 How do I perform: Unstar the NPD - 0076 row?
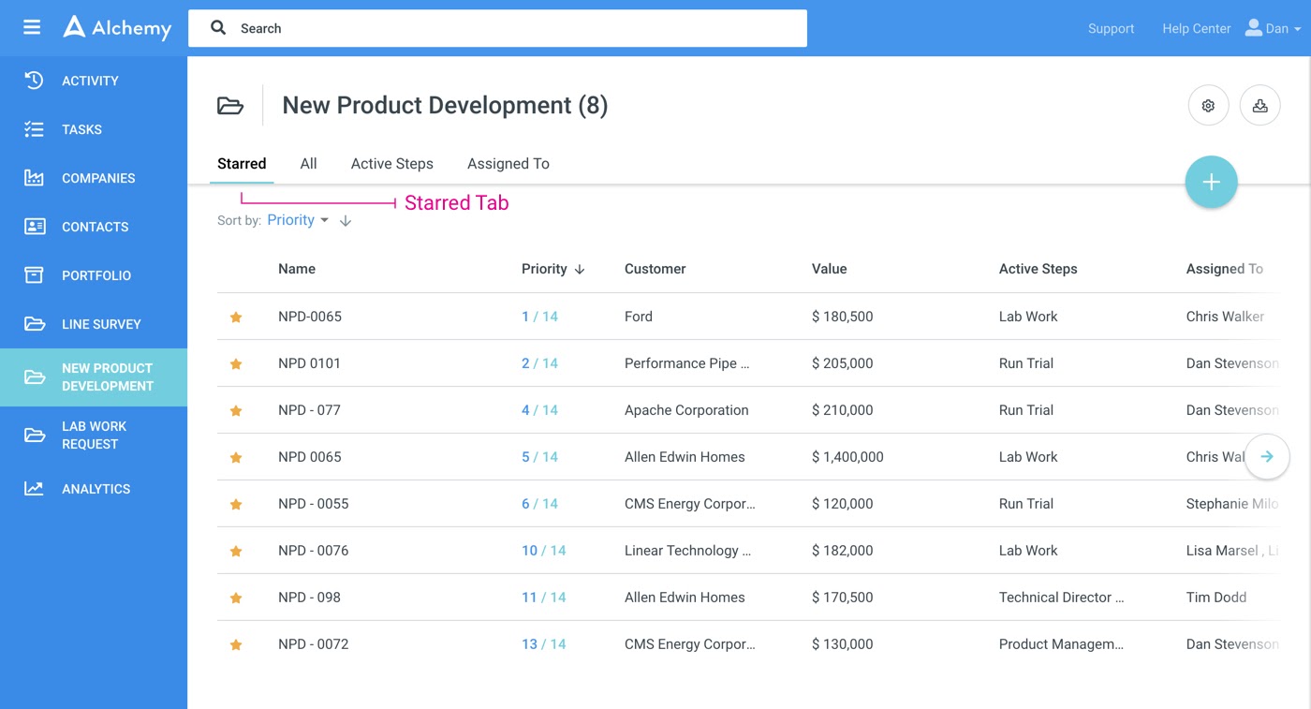pyautogui.click(x=236, y=552)
